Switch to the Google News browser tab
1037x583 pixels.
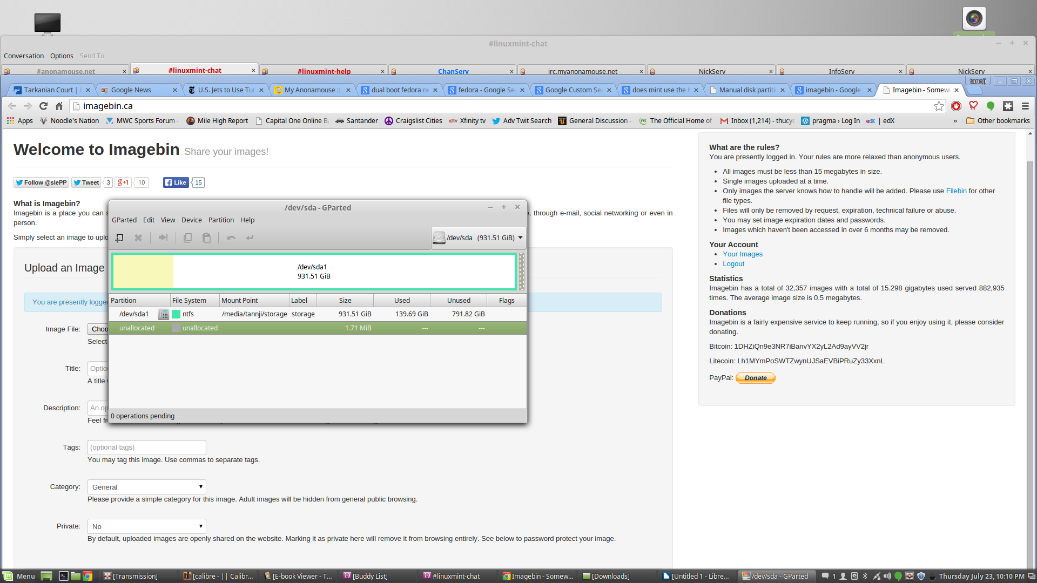point(139,90)
